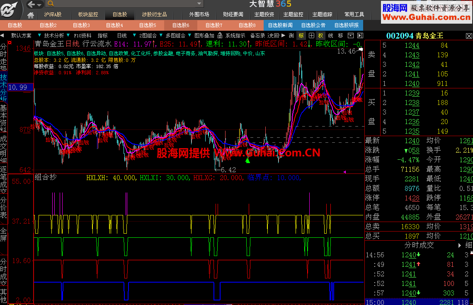The width and height of the screenshot is (473, 305).
Task: Open the 外围市场 menu
Action: [x=199, y=15]
